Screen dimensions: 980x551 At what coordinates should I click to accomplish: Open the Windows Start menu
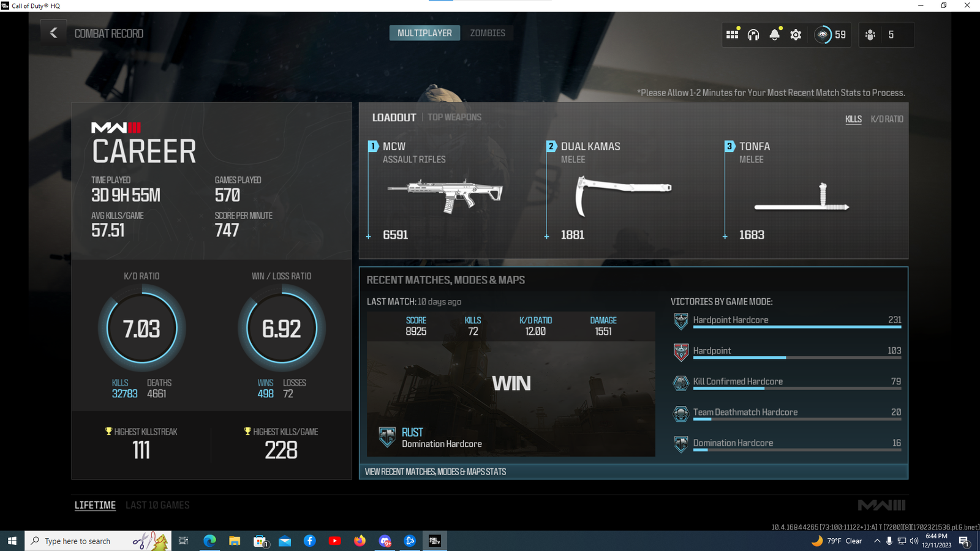click(12, 541)
